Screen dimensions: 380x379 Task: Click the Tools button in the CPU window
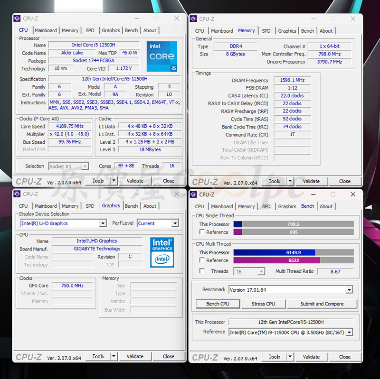pos(98,181)
